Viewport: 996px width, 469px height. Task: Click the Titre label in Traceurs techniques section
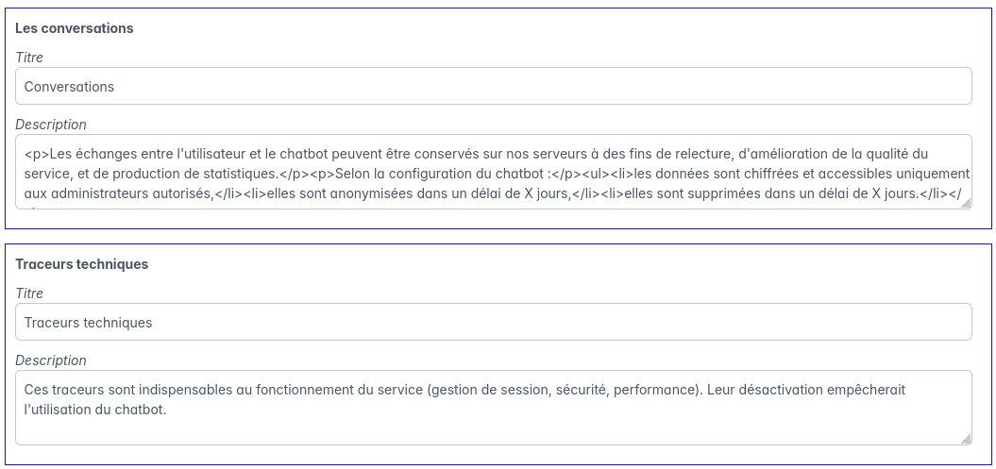pyautogui.click(x=29, y=293)
